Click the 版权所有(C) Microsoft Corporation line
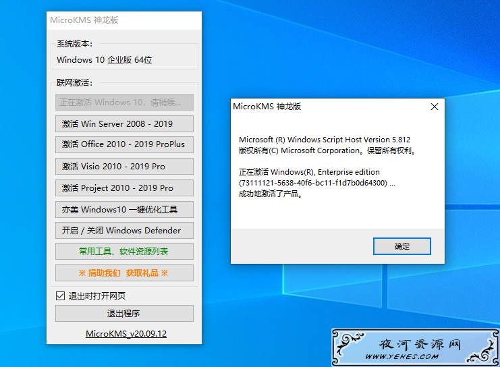The image size is (500, 367). [x=327, y=150]
